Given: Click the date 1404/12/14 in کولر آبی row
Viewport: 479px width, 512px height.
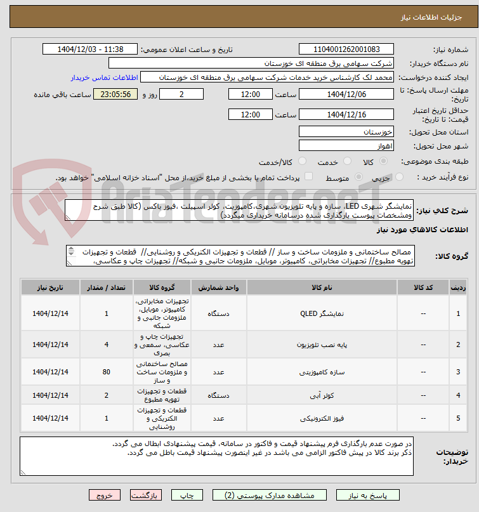Looking at the screenshot, I should click(x=50, y=395).
